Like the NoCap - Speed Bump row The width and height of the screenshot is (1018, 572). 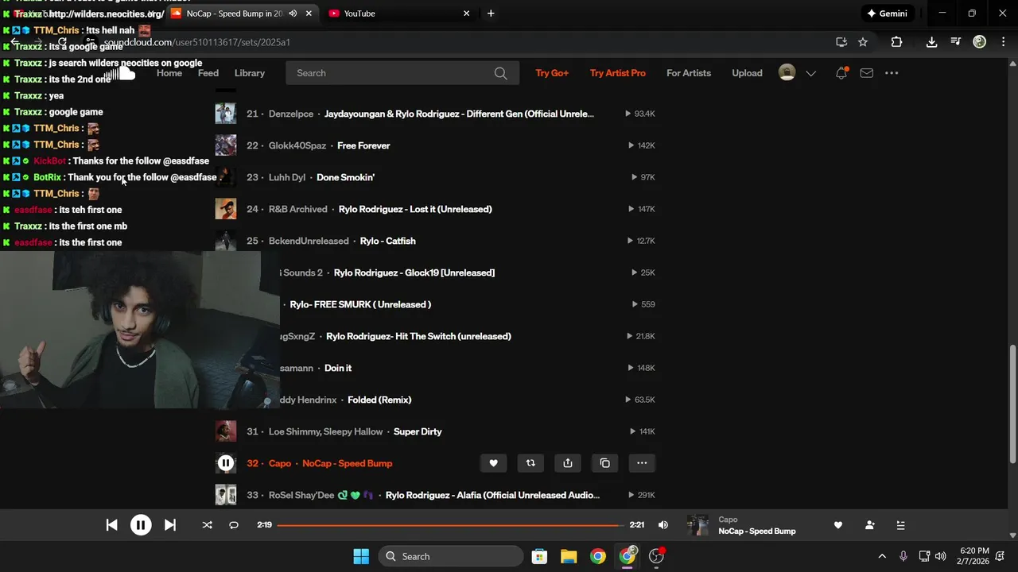point(493,463)
